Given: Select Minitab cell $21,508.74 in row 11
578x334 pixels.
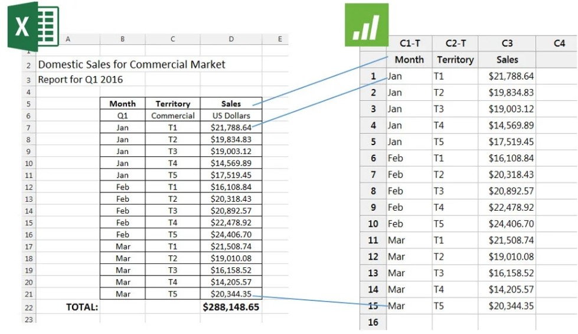Looking at the screenshot, I should coord(507,240).
